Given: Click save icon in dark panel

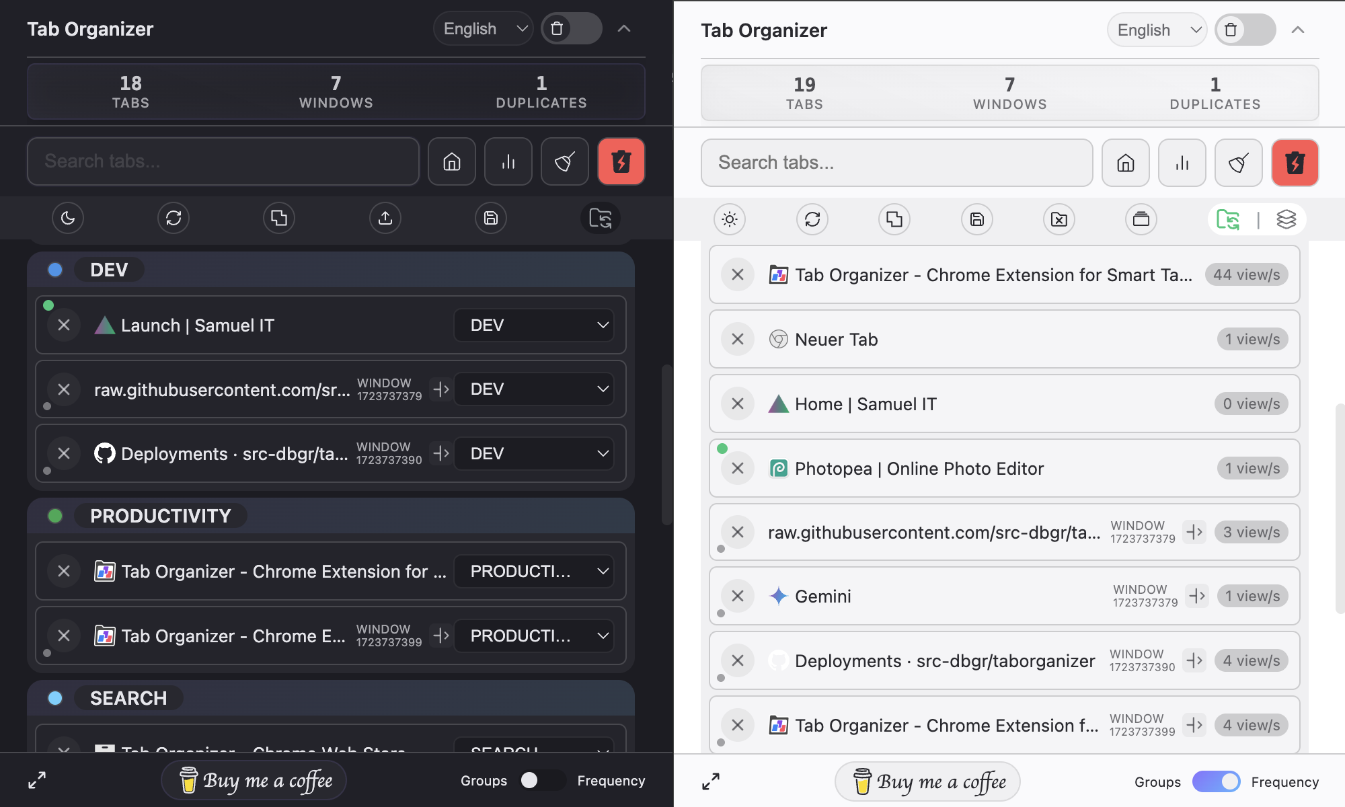Looking at the screenshot, I should click(x=491, y=218).
